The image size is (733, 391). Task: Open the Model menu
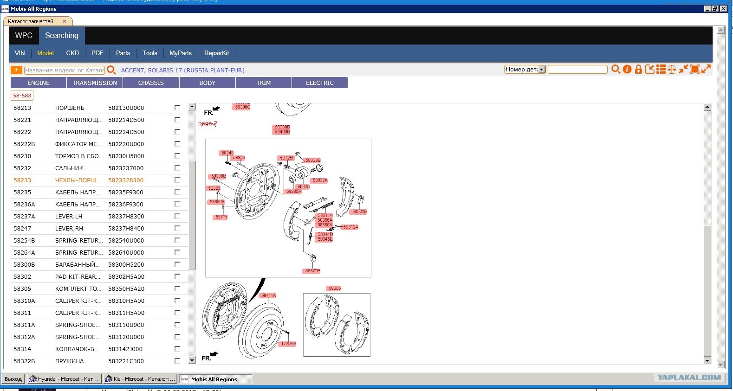[x=45, y=53]
